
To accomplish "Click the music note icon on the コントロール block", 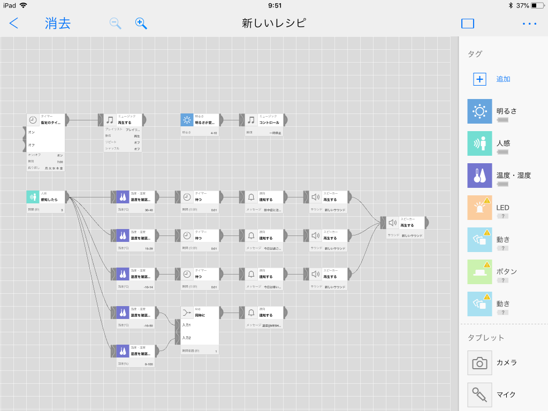I will [251, 120].
